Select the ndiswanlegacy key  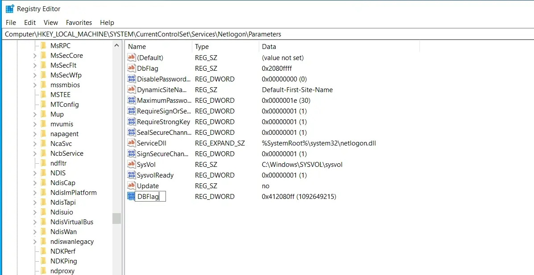click(72, 241)
